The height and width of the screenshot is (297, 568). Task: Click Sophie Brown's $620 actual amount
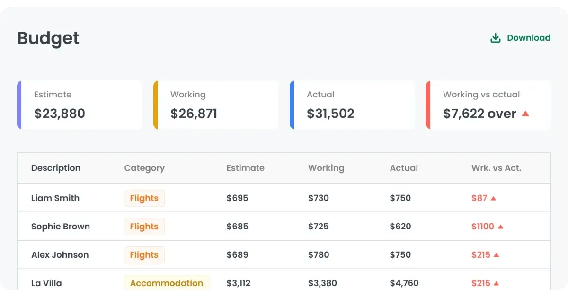pyautogui.click(x=400, y=227)
